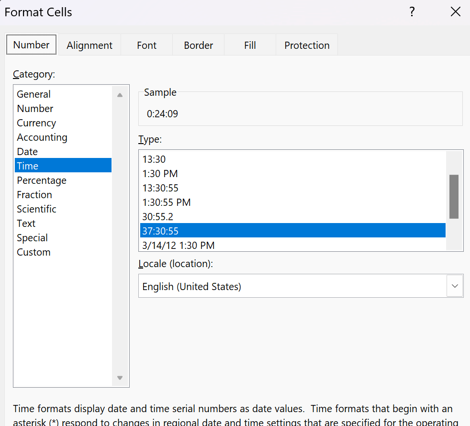Screen dimensions: 470x426
Task: Select the 13:30:55 time format
Action: tap(161, 188)
